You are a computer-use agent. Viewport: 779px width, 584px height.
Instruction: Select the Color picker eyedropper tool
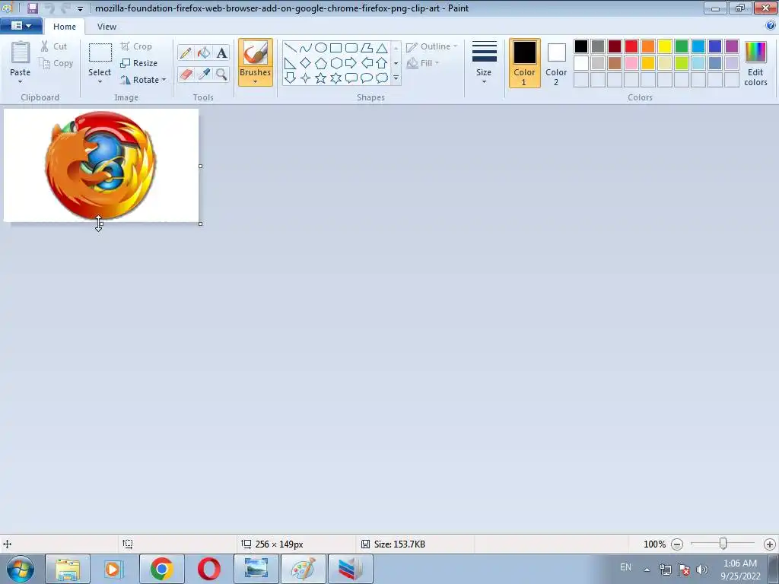[204, 75]
